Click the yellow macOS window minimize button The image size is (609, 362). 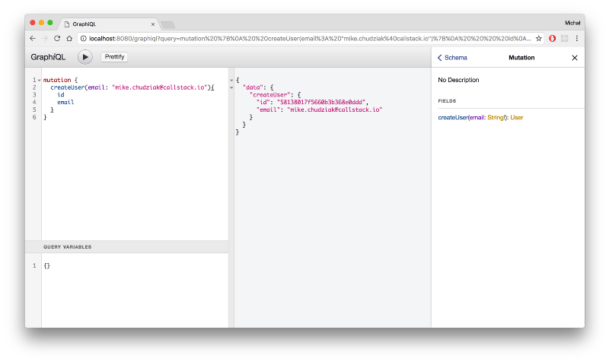[x=41, y=23]
